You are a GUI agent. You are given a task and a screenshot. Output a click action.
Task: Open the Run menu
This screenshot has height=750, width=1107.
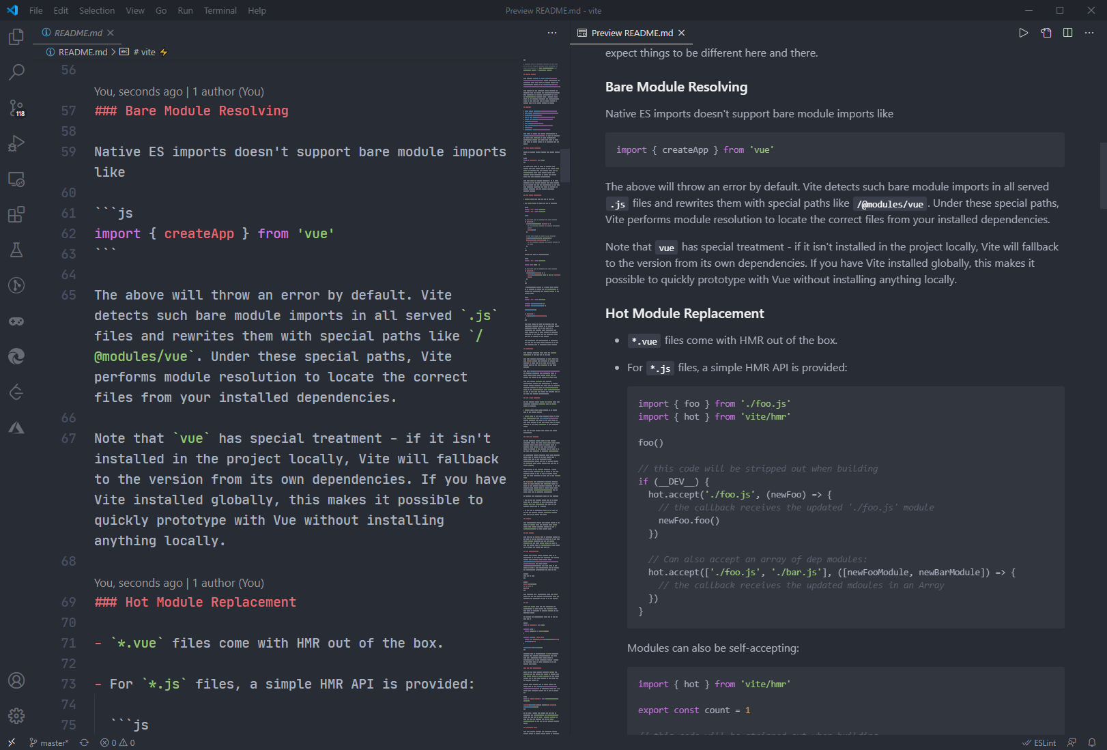[x=185, y=10]
